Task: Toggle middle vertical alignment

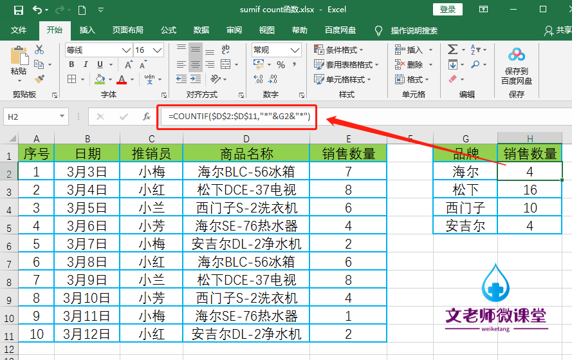Action: coord(196,50)
